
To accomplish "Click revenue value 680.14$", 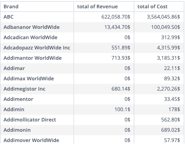I will click(121, 89).
